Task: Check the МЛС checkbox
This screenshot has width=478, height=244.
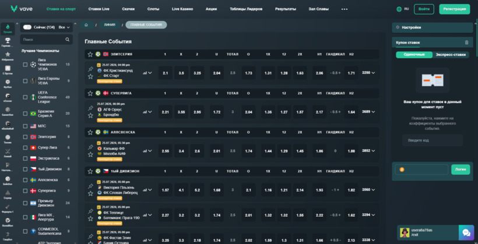Action: [25, 126]
